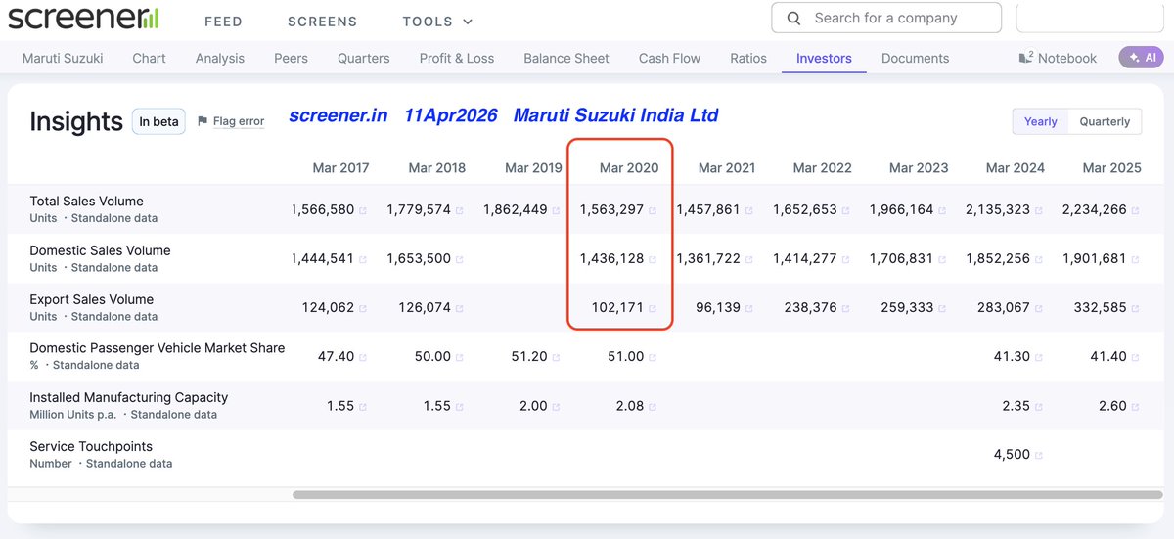Open source link icon for 1,444,541
1174x539 pixels.
tap(363, 259)
